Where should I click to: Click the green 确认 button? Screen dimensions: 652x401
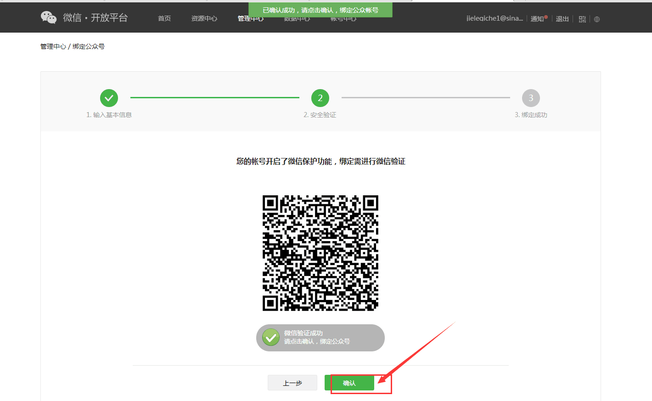click(349, 383)
